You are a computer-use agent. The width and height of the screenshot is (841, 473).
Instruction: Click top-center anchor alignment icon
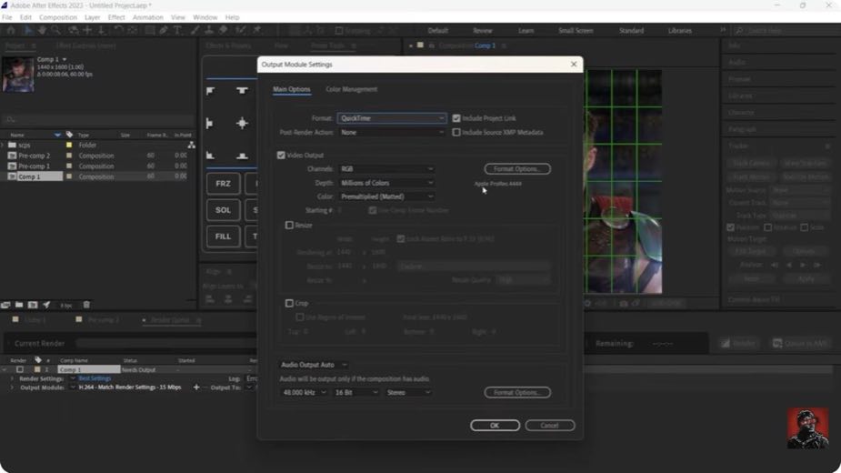(242, 91)
